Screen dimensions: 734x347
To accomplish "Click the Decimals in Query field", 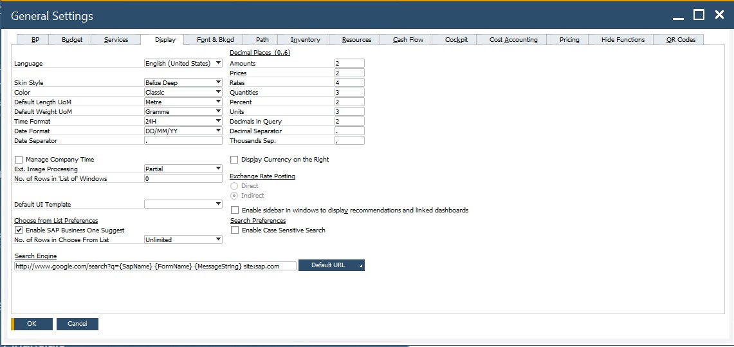I will pos(349,121).
